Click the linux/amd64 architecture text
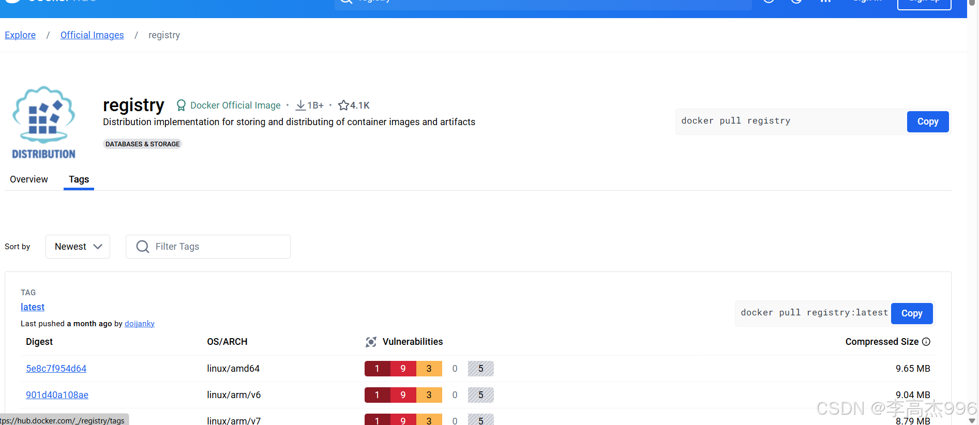Image resolution: width=979 pixels, height=425 pixels. 233,369
